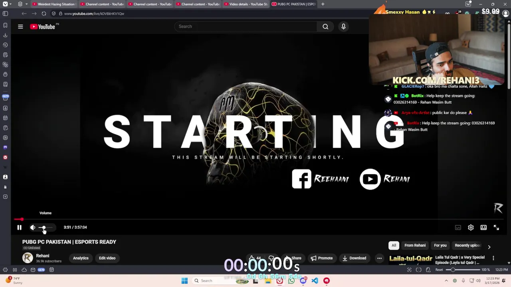Click the site lock icon in address bar
Image resolution: width=511 pixels, height=287 pixels.
60,14
